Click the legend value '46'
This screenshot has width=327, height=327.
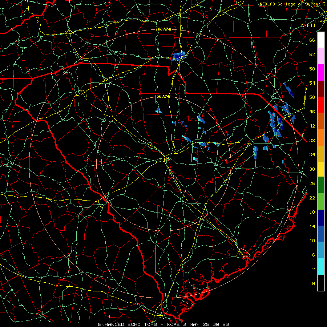pos(312,112)
